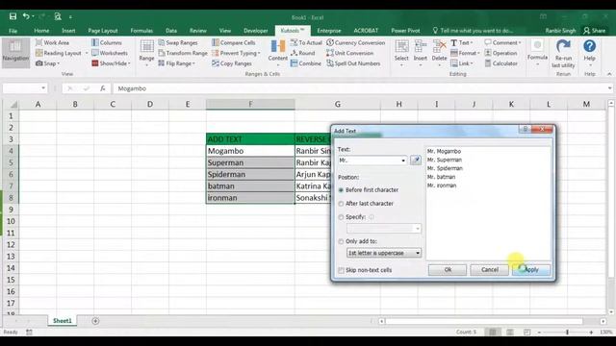This screenshot has height=346, width=616.
Task: Select the Work Area tool
Action: 52,42
